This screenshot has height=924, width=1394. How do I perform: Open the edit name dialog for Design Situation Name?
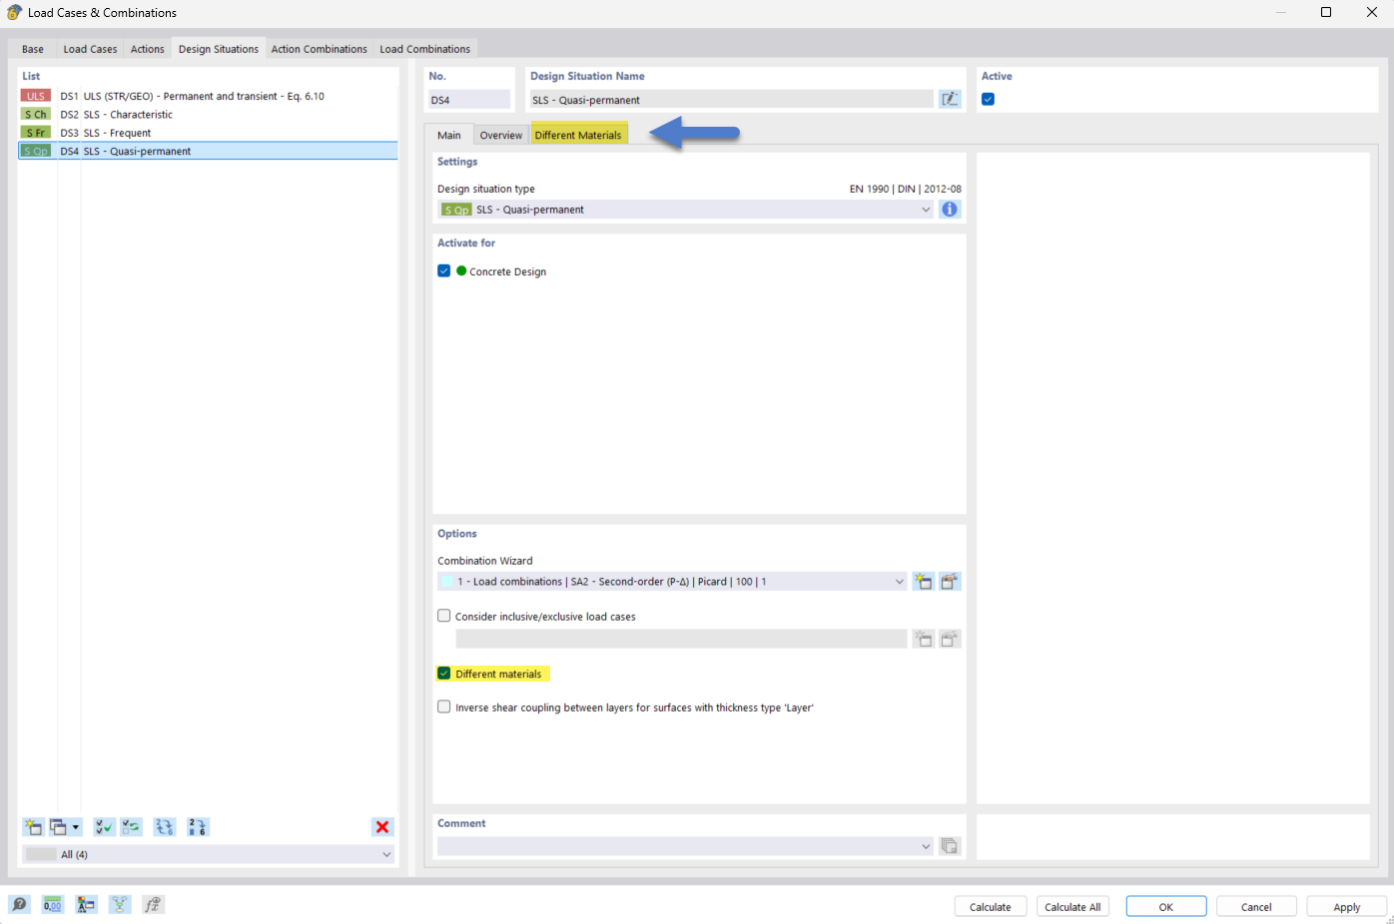pyautogui.click(x=949, y=98)
